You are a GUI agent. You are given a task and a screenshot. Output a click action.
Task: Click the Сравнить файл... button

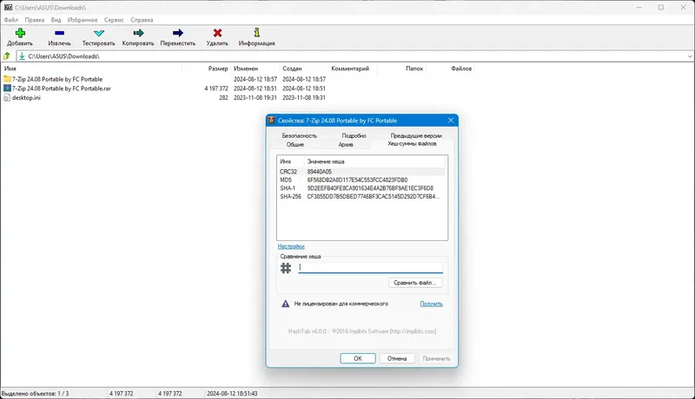click(x=415, y=282)
